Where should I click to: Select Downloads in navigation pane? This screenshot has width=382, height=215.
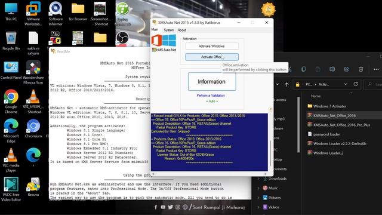(275, 179)
